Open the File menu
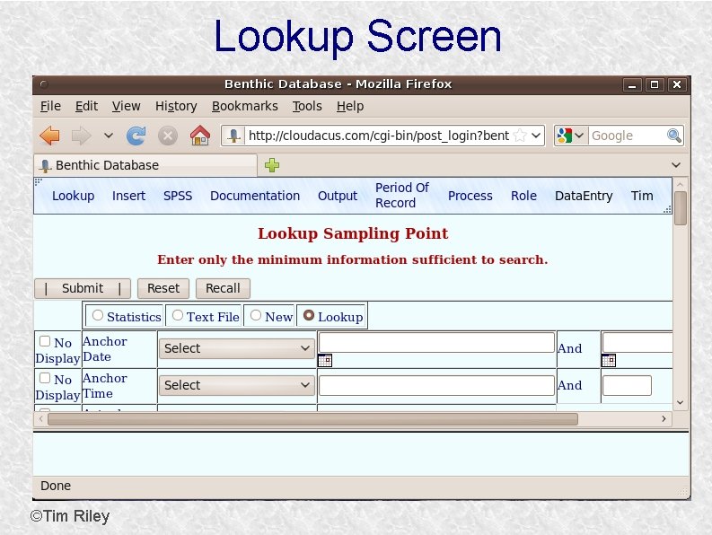Viewport: 712px width, 535px height. point(50,106)
